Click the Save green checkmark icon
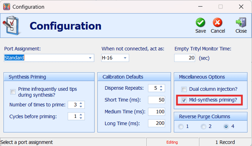252x146 pixels. tap(200, 23)
